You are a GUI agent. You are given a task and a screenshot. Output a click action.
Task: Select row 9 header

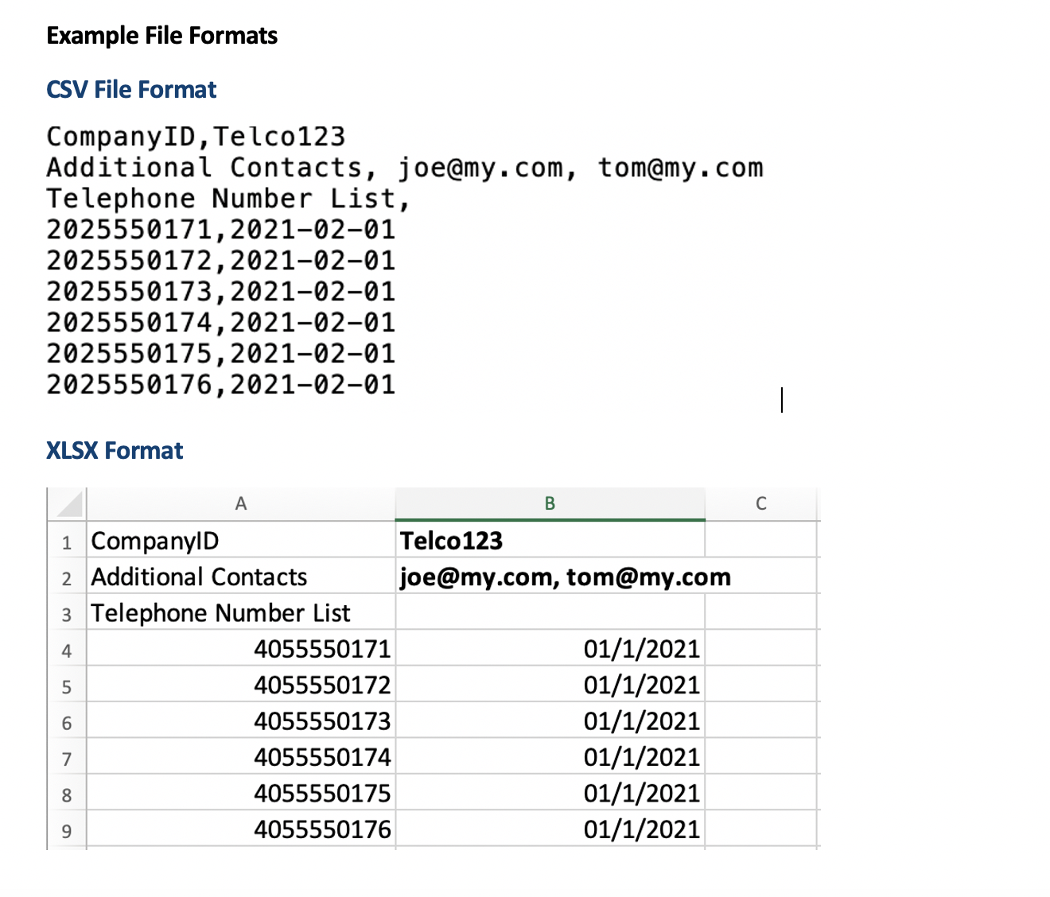click(67, 832)
